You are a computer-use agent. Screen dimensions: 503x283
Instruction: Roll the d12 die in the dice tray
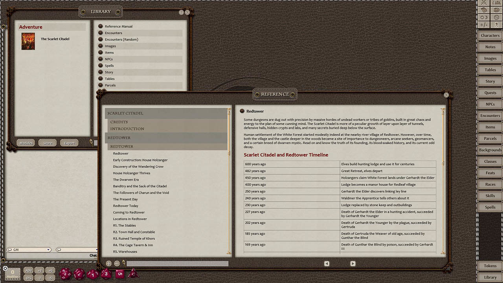tap(79, 274)
